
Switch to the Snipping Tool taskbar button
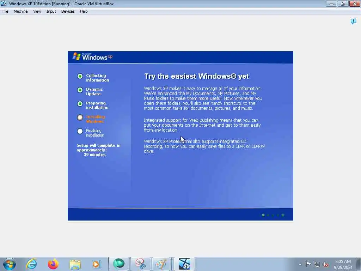point(140,264)
